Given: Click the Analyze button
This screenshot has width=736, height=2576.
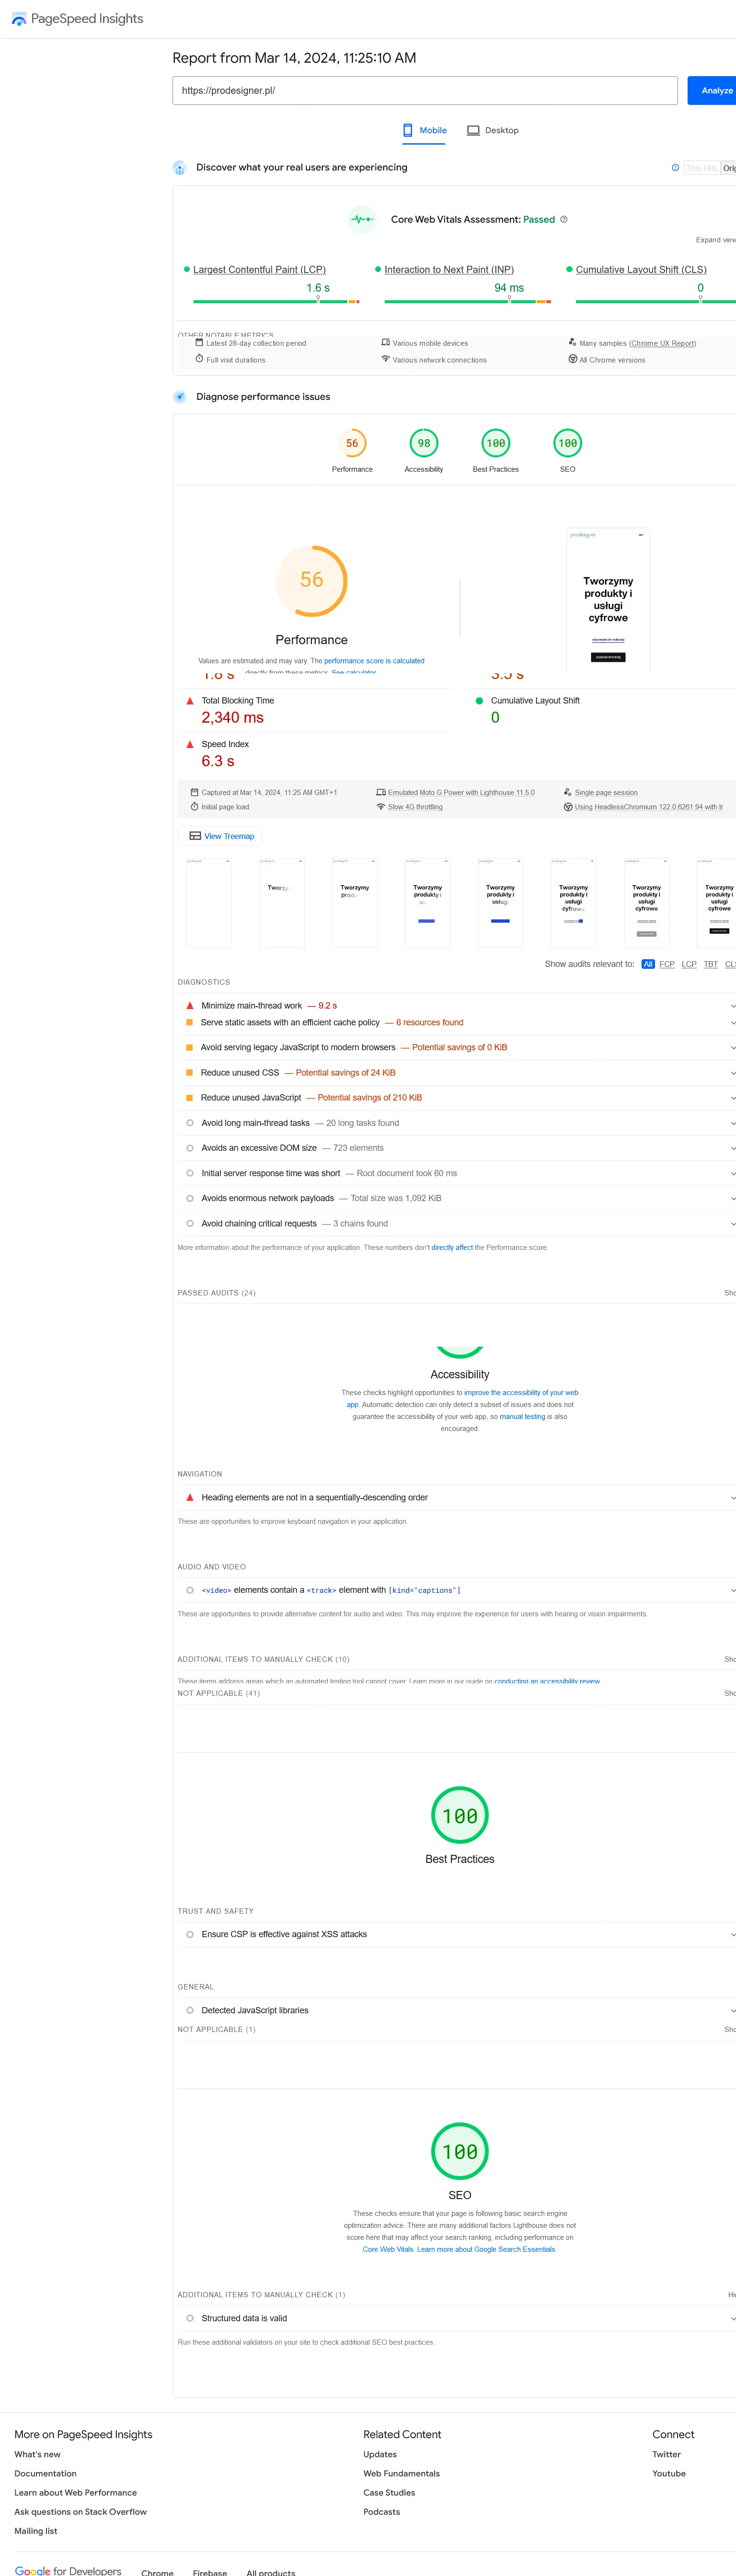Looking at the screenshot, I should click(x=712, y=91).
